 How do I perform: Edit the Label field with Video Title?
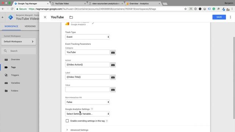(87, 77)
